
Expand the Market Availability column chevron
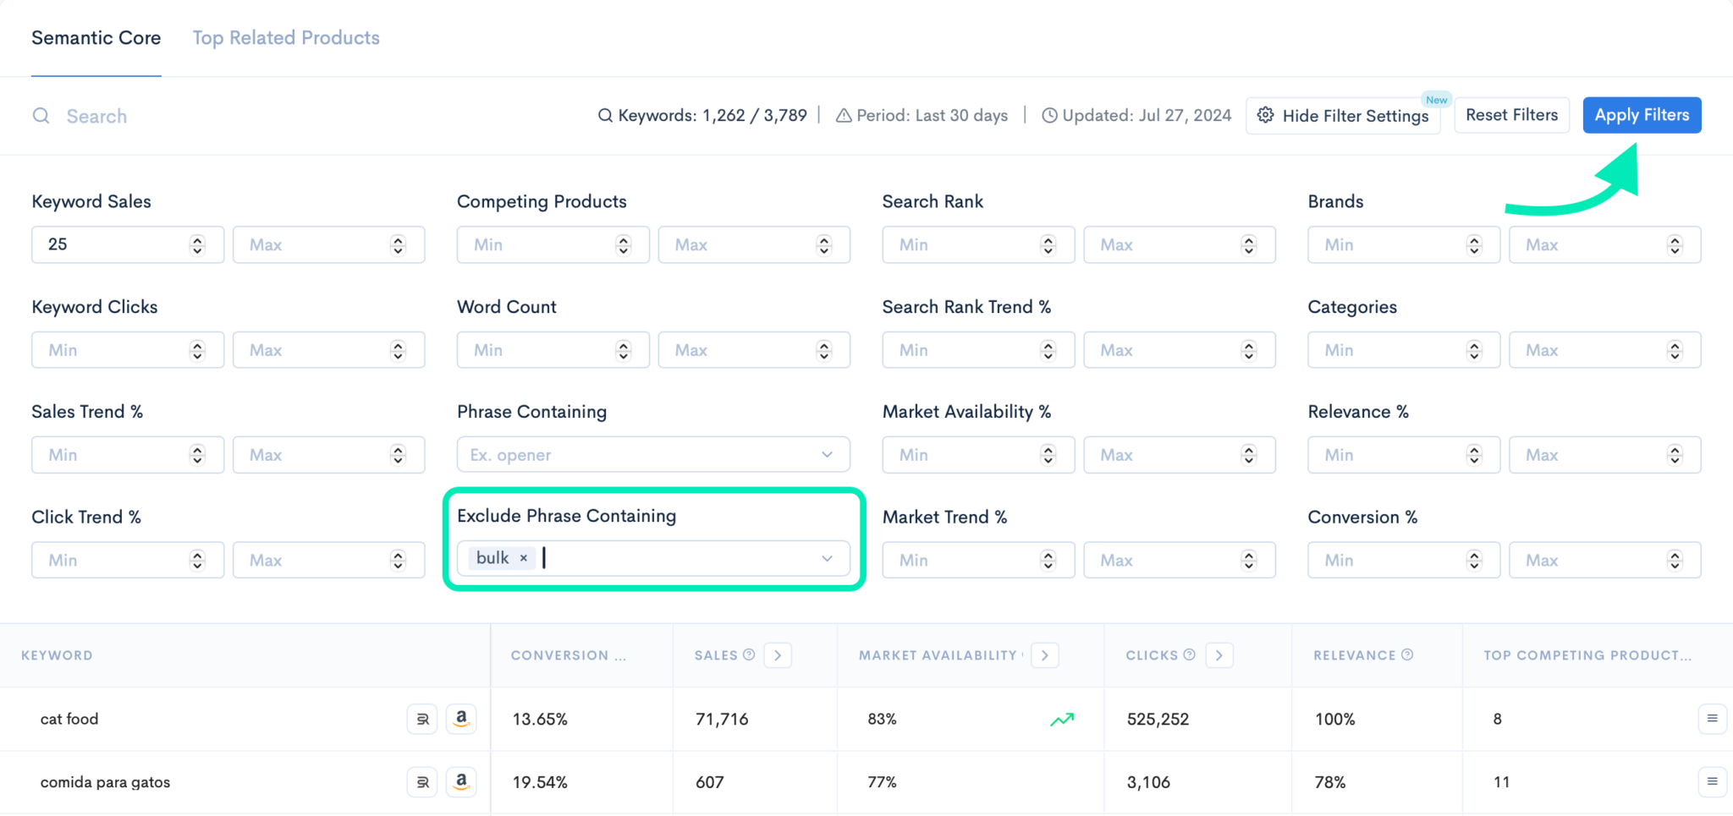pyautogui.click(x=1045, y=654)
